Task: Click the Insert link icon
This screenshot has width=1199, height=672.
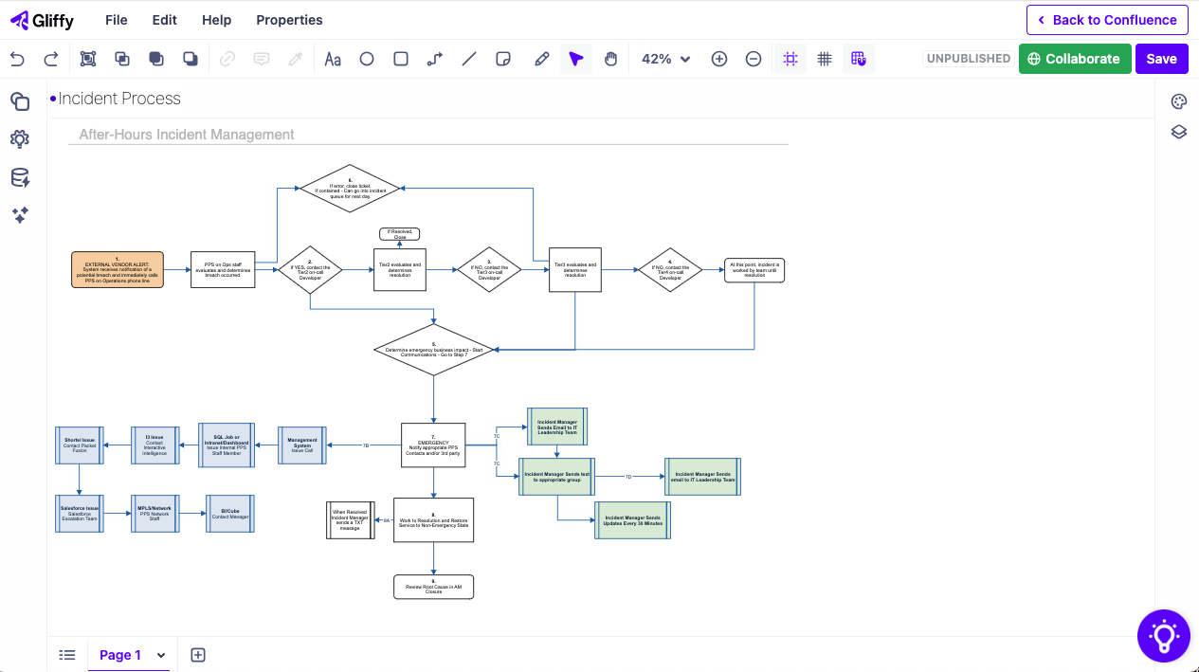Action: 227,59
